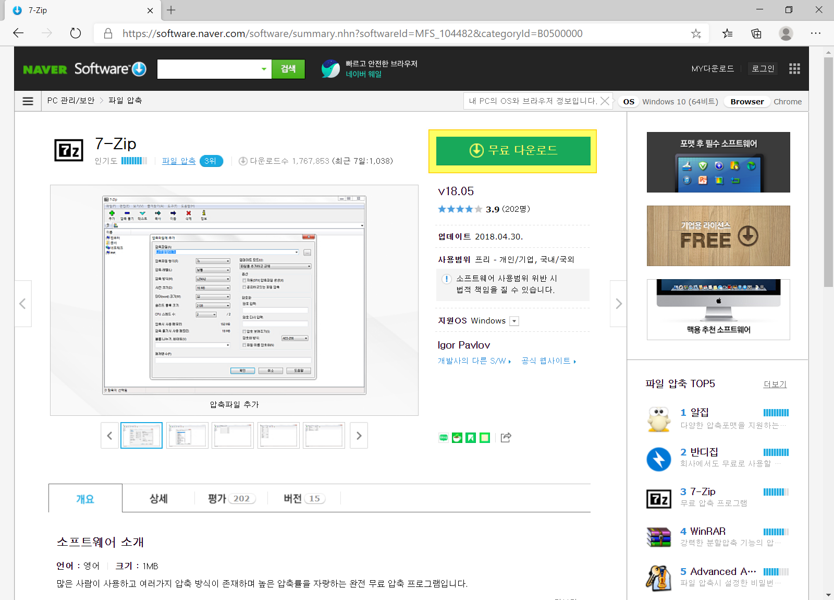The height and width of the screenshot is (600, 834).
Task: Select the fourth screenshot thumbnail
Action: 278,436
